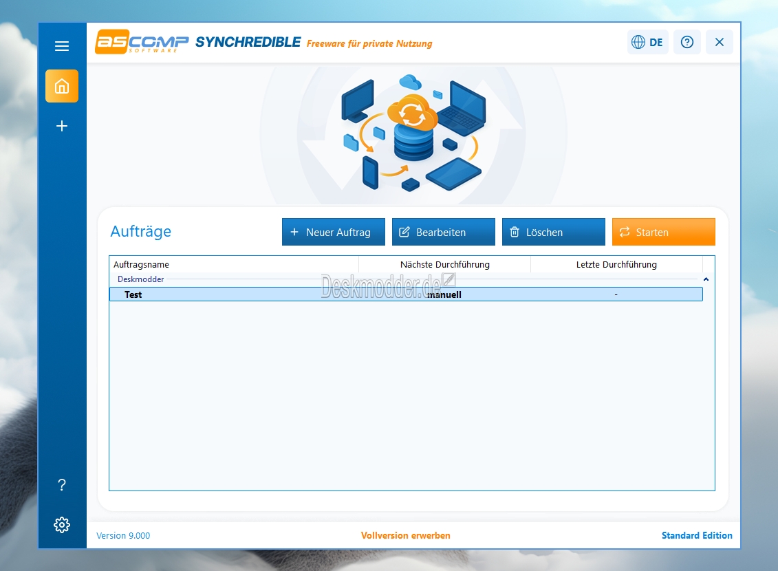Click the globe language icon
This screenshot has height=571, width=778.
pos(638,42)
